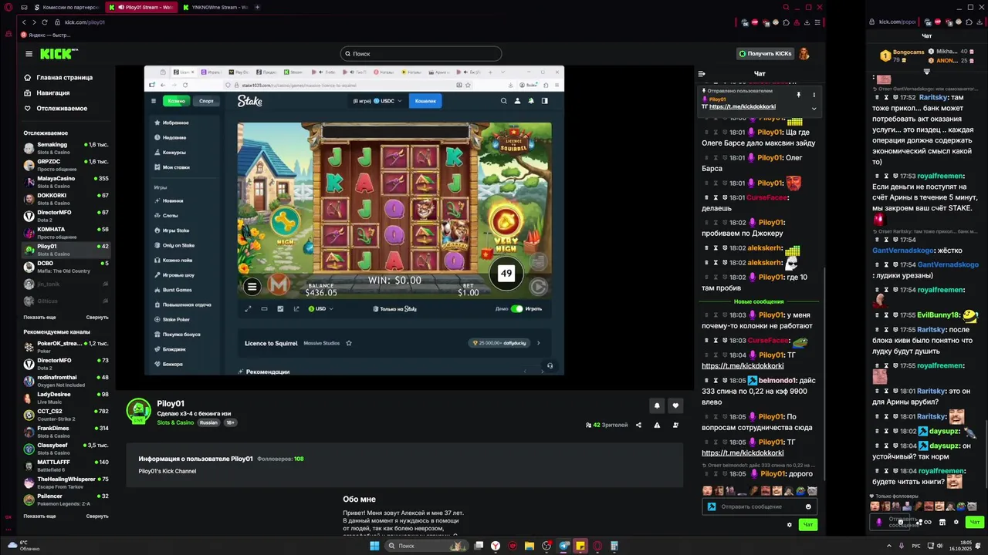Unpin the pinned chat message
Screen dimensions: 988x555
799,95
